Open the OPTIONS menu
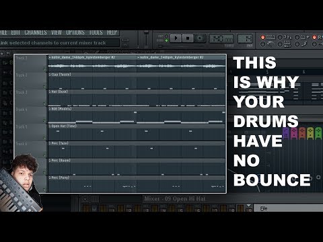Screen dimensions: 323x242 pos(75,33)
